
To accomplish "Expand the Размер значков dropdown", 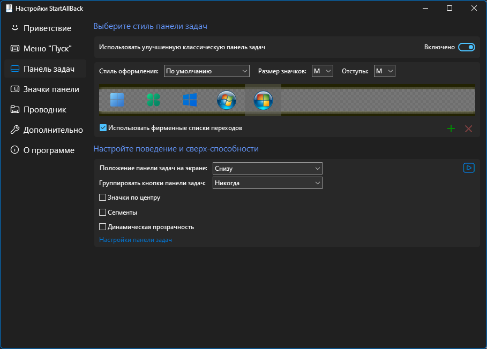I will coord(323,71).
